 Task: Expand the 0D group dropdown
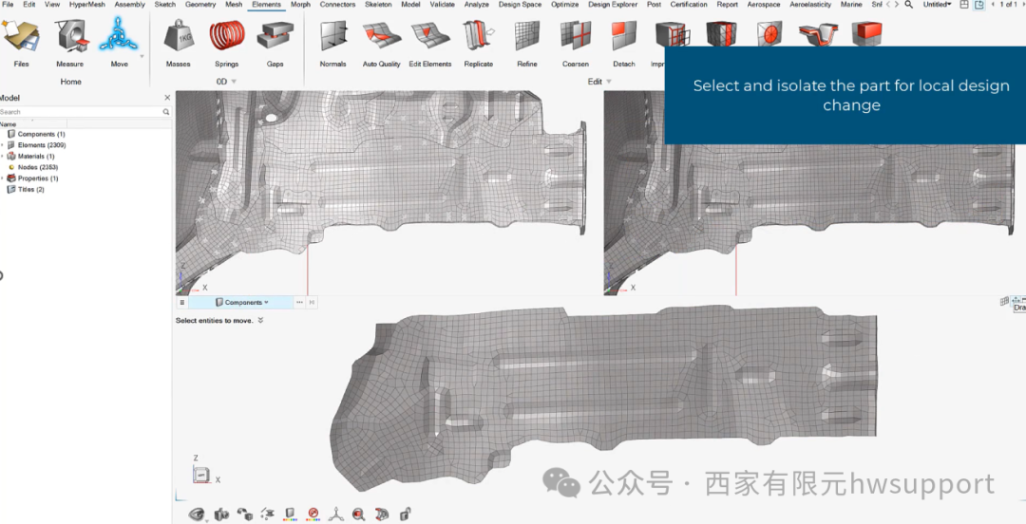(234, 82)
